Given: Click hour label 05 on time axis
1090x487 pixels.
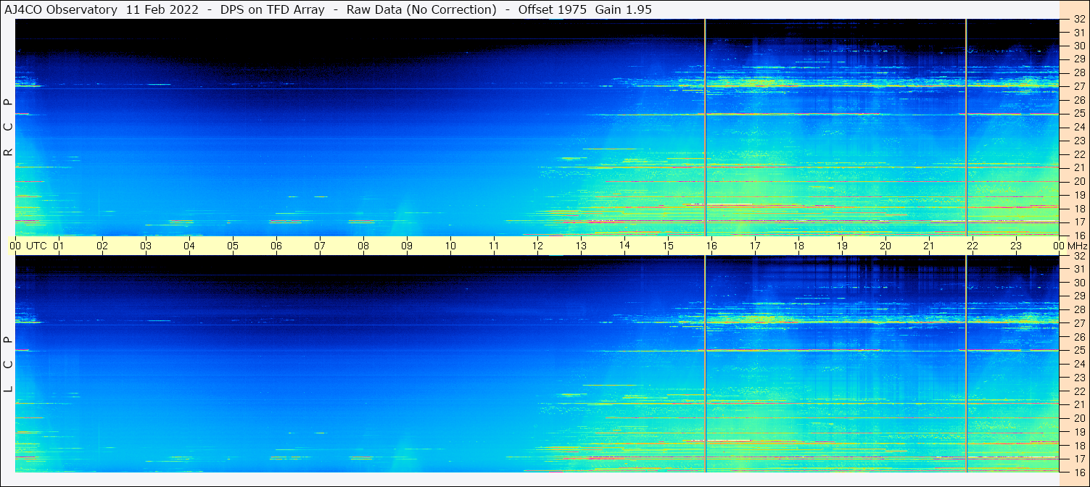Looking at the screenshot, I should (233, 246).
